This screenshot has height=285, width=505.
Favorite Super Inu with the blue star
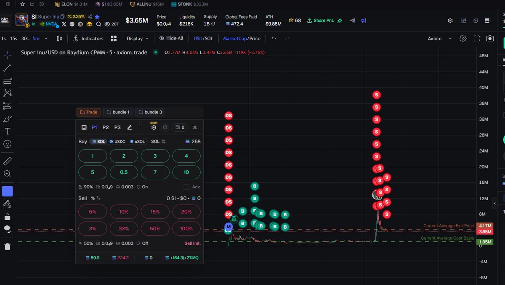click(97, 16)
